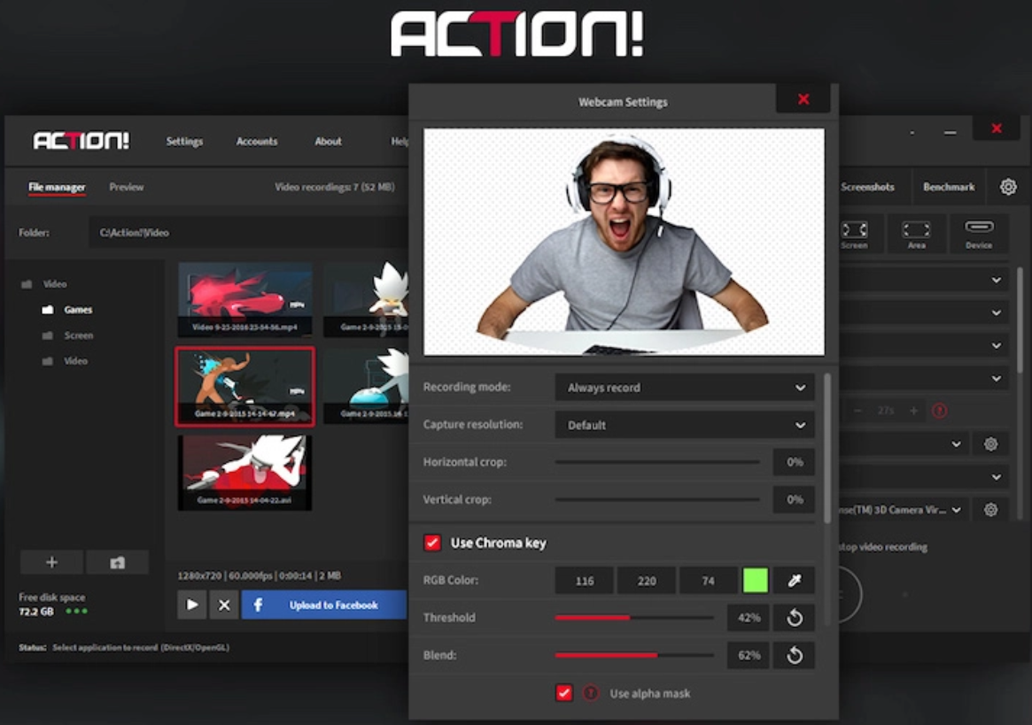Switch to the Preview tab
The width and height of the screenshot is (1032, 725).
click(x=127, y=187)
